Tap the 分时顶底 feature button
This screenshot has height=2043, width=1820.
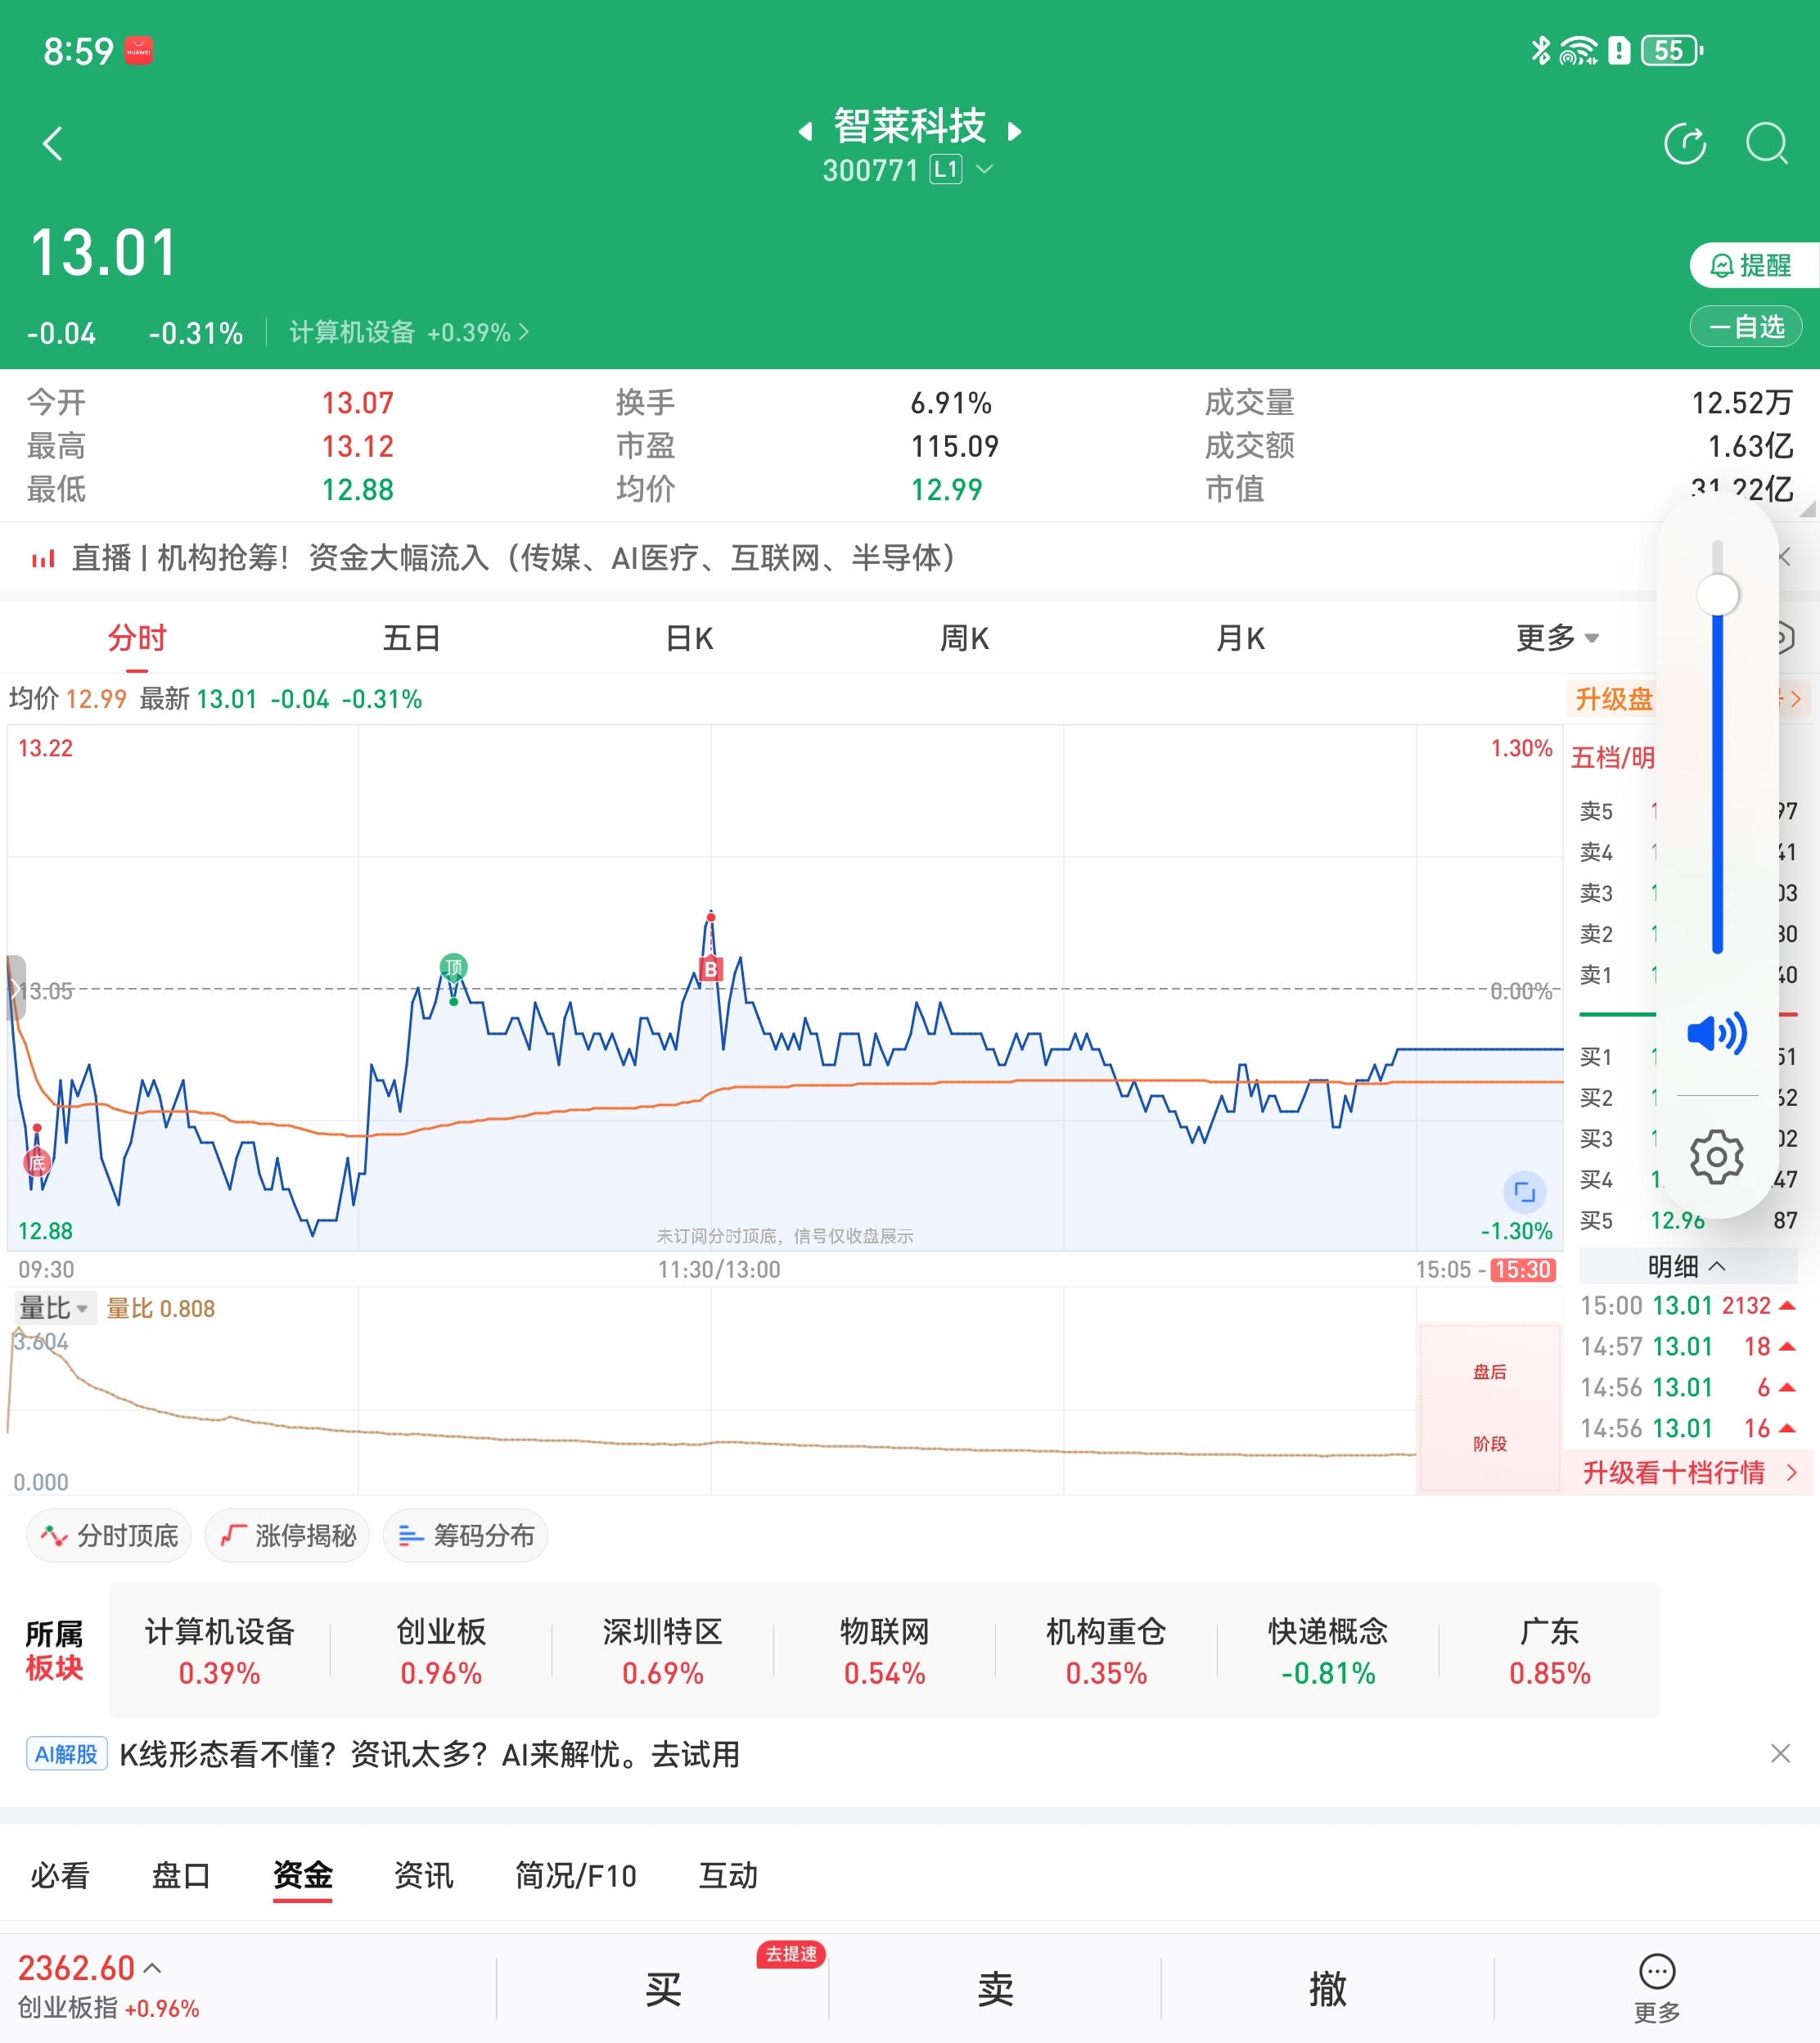pyautogui.click(x=109, y=1535)
